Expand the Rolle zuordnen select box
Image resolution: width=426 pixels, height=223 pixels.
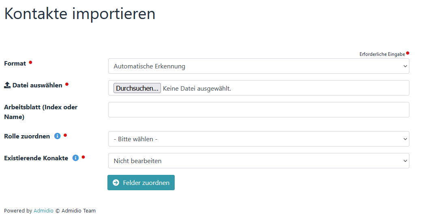tap(259, 139)
